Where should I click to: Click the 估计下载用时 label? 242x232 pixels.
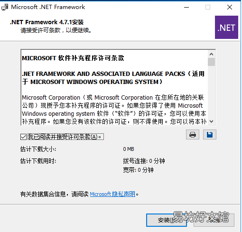[38, 161]
